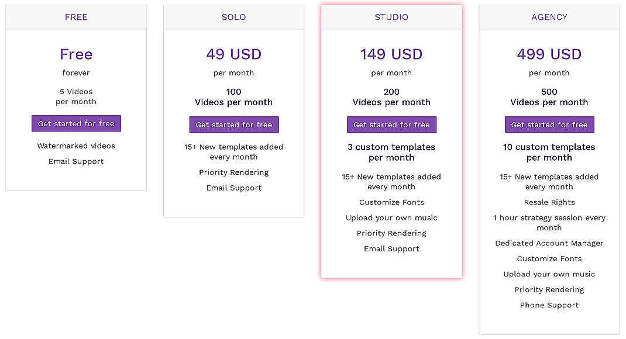
Task: Click Get started for free under FREE plan
Action: click(x=76, y=123)
